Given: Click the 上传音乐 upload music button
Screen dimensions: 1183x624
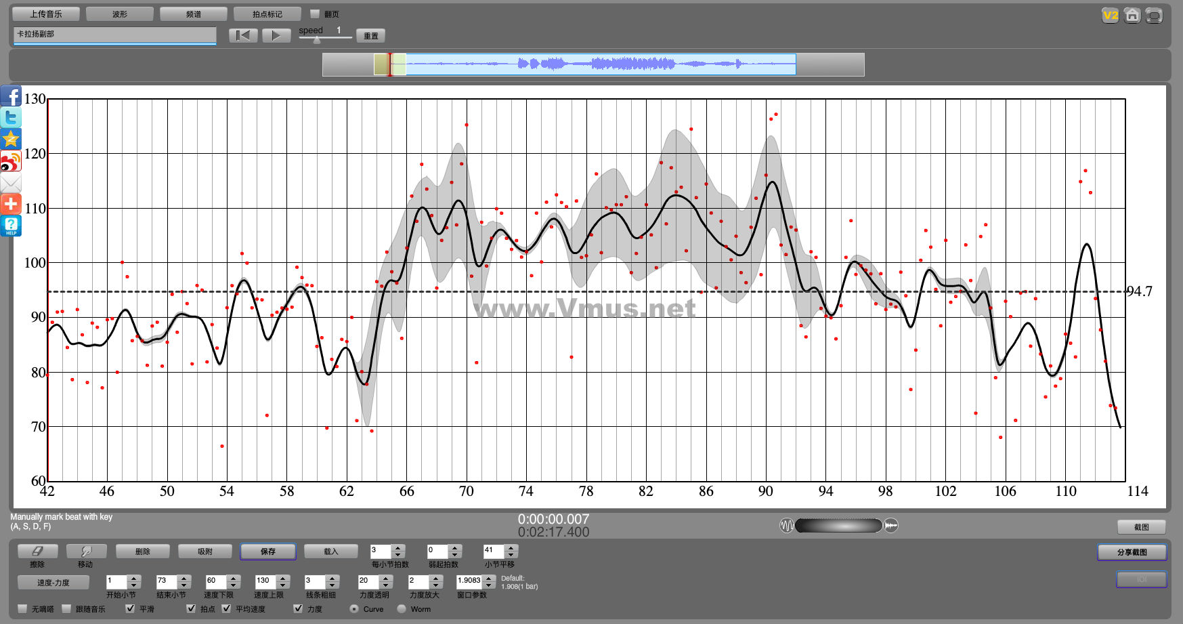Looking at the screenshot, I should click(46, 14).
